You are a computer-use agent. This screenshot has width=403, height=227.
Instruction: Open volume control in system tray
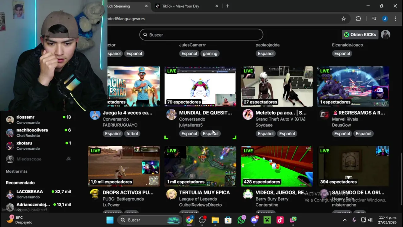371,220
